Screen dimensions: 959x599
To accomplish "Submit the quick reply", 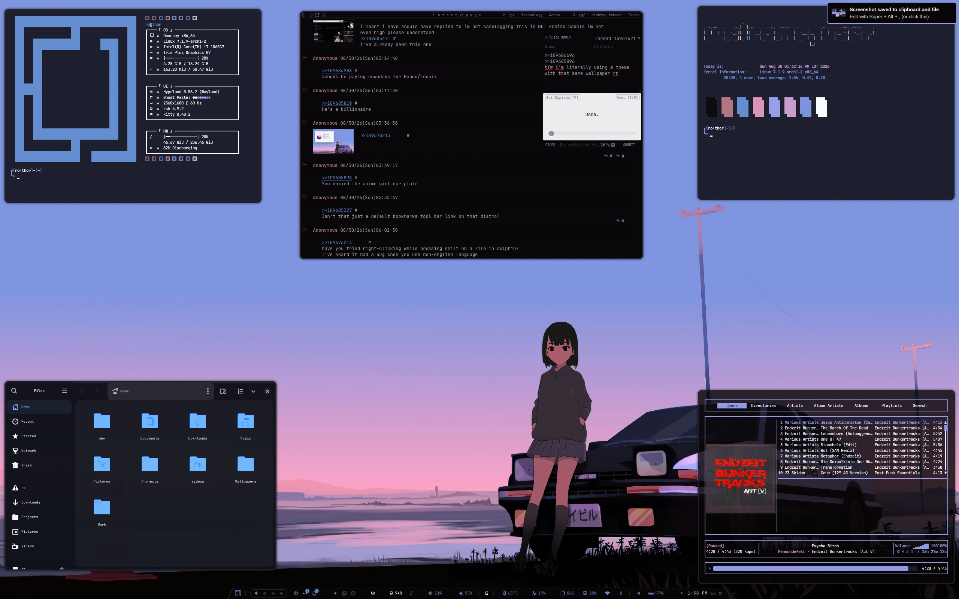I will point(629,145).
